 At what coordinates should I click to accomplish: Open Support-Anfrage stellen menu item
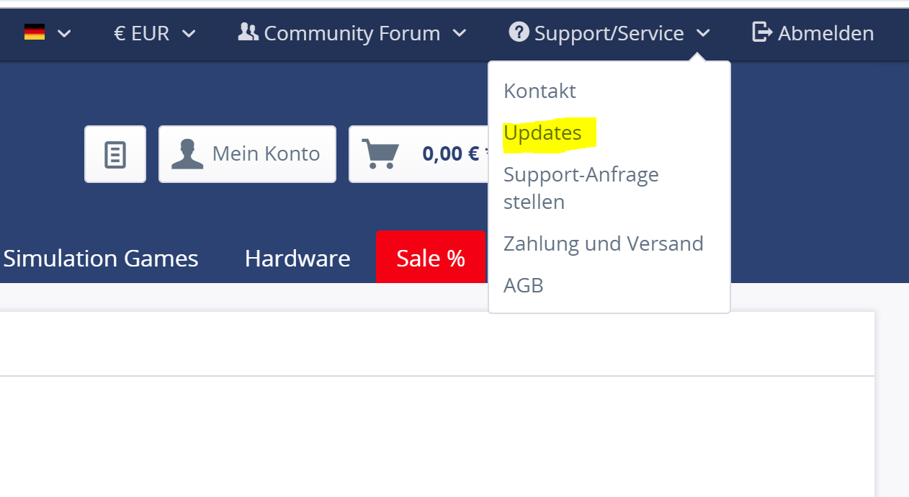[581, 188]
